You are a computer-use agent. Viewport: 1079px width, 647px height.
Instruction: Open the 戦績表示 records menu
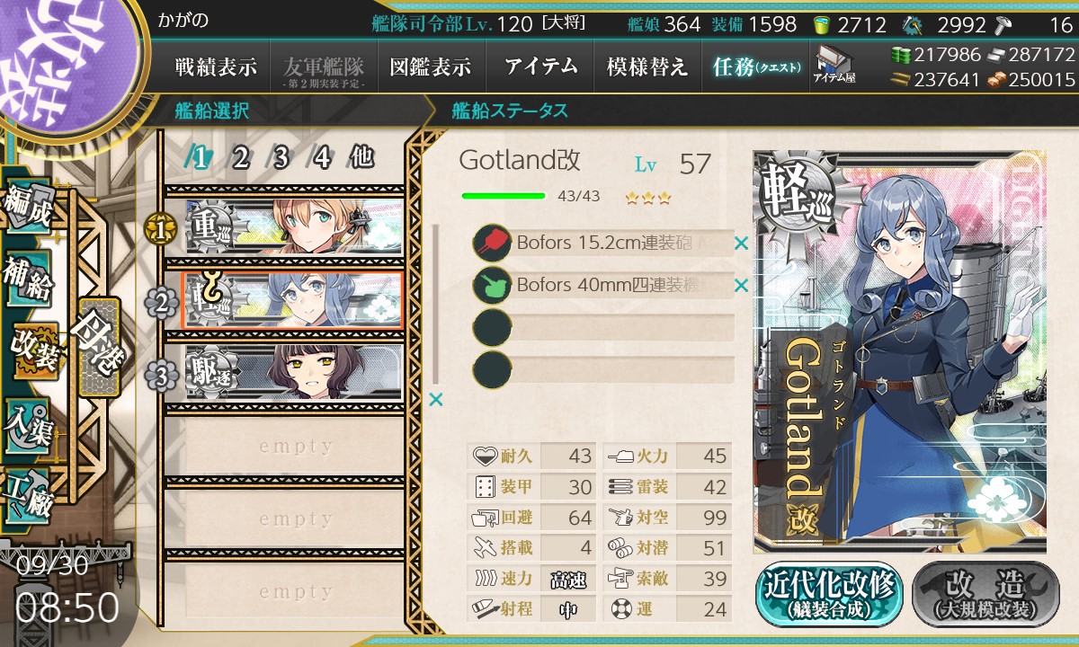(216, 66)
